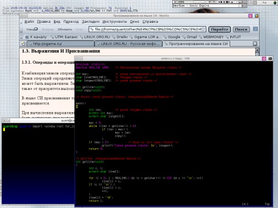The width and height of the screenshot is (278, 208).
Task: Open the К началу home bookmark
Action: tap(36, 37)
